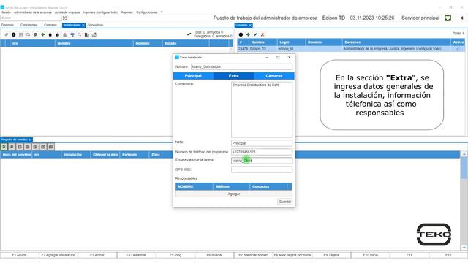Open the Configuraciones menu
468x263 pixels.
click(146, 12)
